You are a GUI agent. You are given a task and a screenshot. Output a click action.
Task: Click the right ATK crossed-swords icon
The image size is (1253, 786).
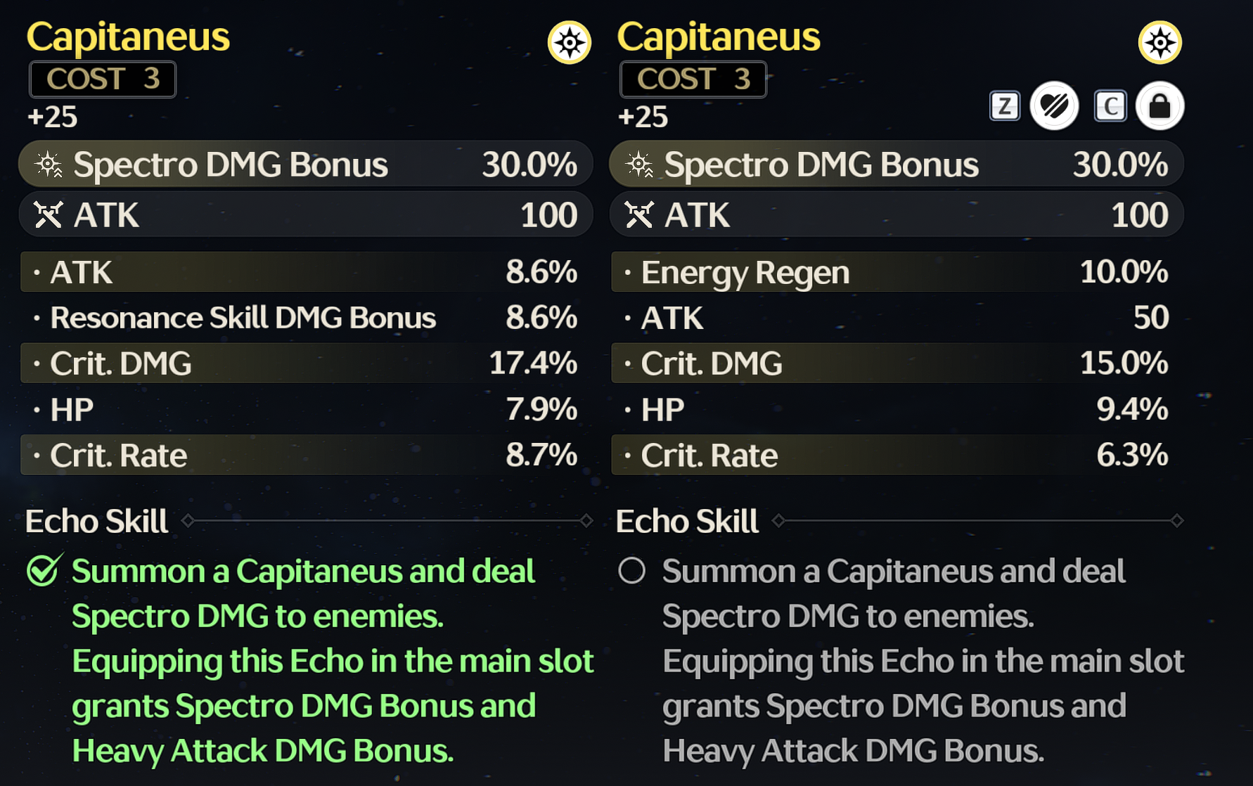pos(638,214)
